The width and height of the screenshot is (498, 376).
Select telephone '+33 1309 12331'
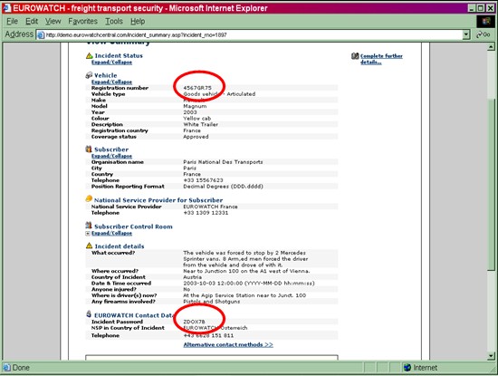206,213
